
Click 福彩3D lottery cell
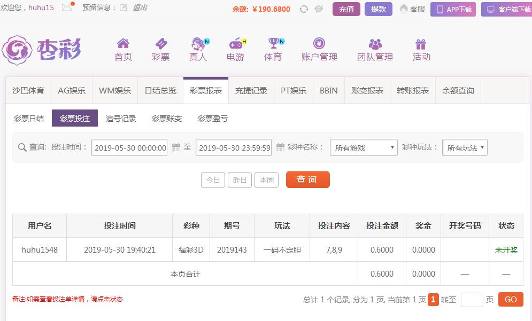[x=191, y=250]
